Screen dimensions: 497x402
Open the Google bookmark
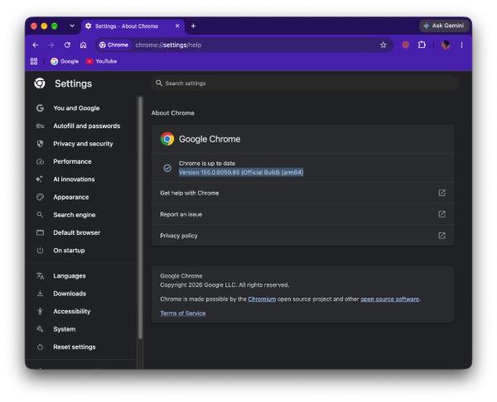point(65,61)
